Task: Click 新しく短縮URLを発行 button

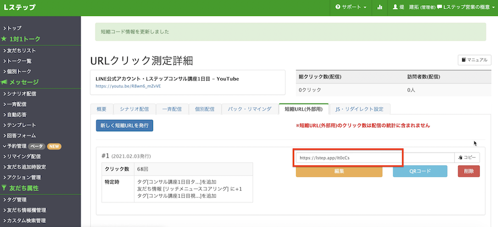Action: point(124,126)
